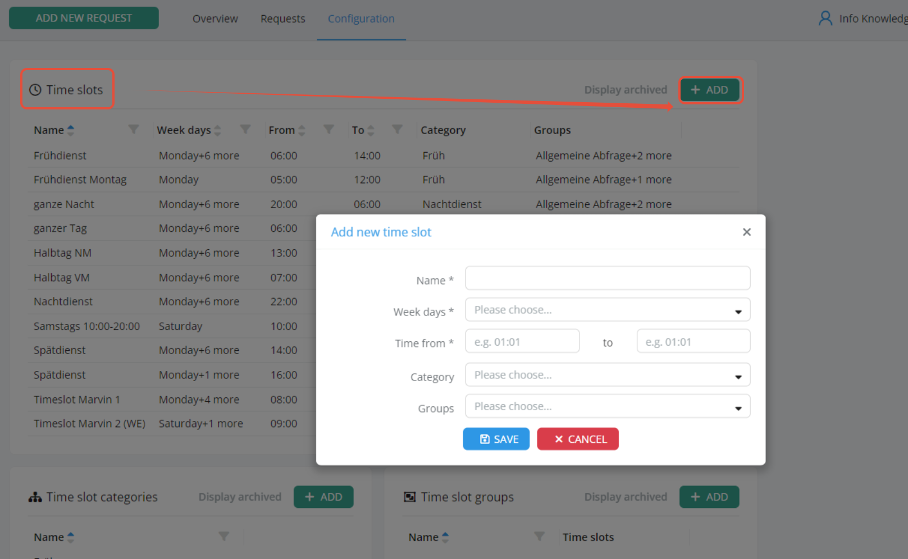Select the 'Timeslot Marvin 1' row name

77,400
